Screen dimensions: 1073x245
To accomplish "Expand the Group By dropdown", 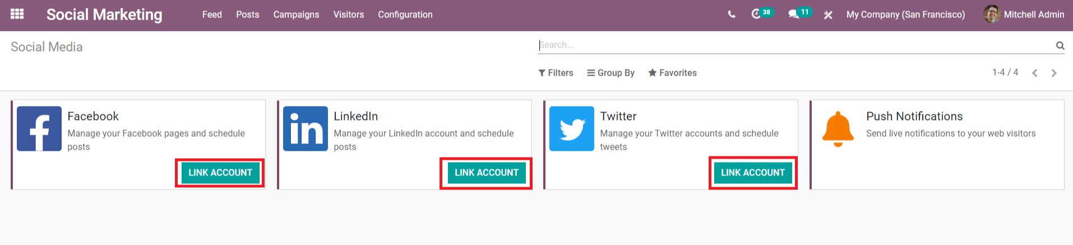I will click(610, 73).
